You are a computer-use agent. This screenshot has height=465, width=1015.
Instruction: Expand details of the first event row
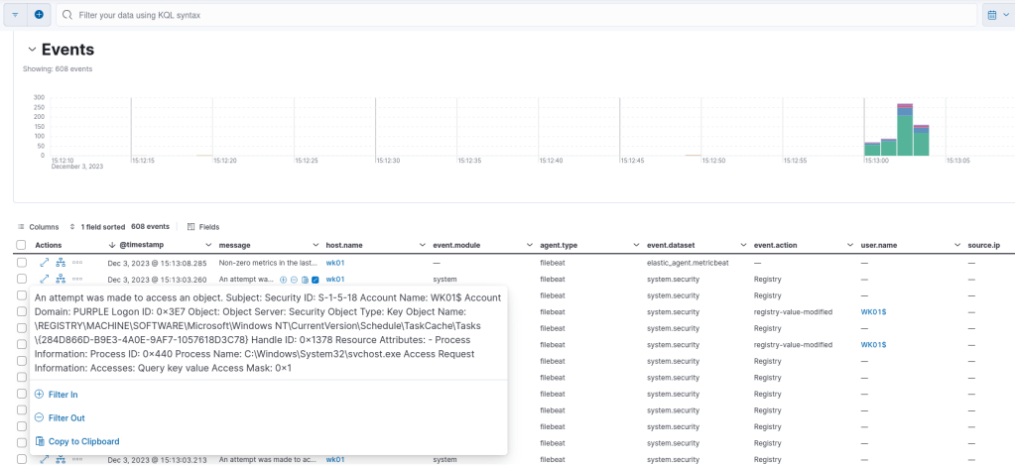coord(44,263)
